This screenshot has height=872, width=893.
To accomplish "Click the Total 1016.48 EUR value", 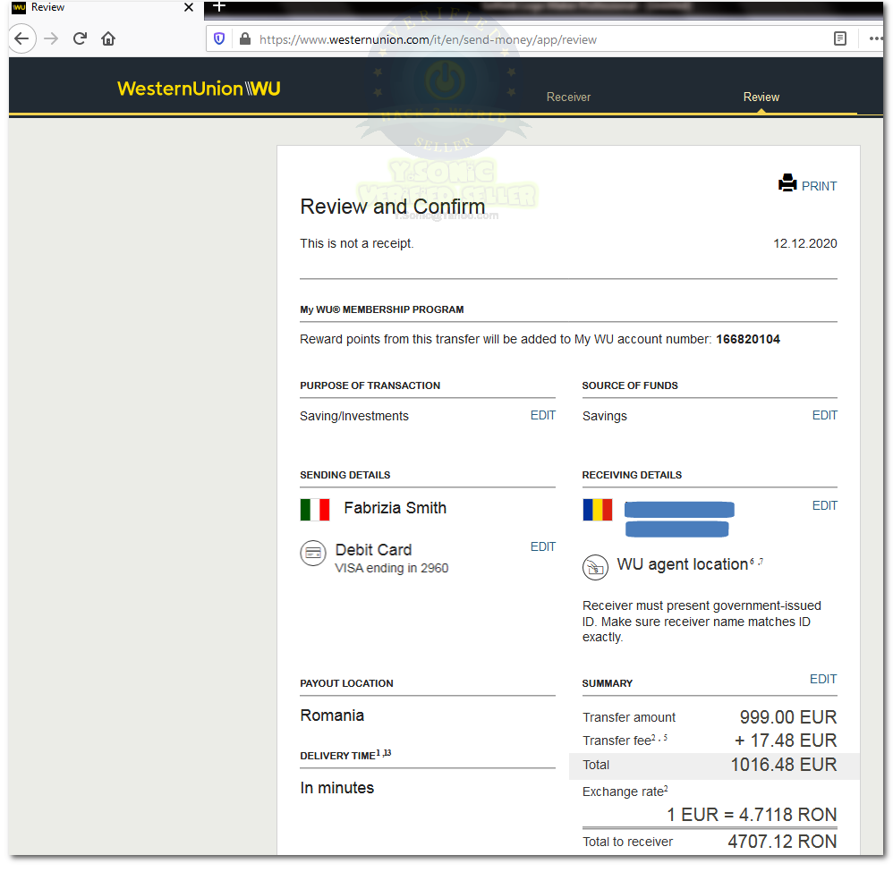I will (784, 765).
